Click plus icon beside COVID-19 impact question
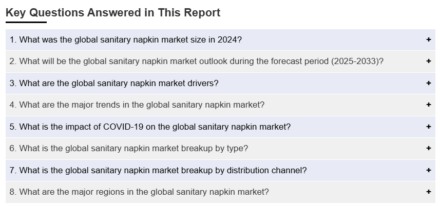This screenshot has height=206, width=440. (429, 127)
